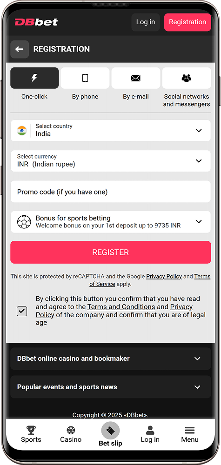Screen dimensions: 221x465
Task: Open Sports via the trophy icon
Action: [x=31, y=430]
